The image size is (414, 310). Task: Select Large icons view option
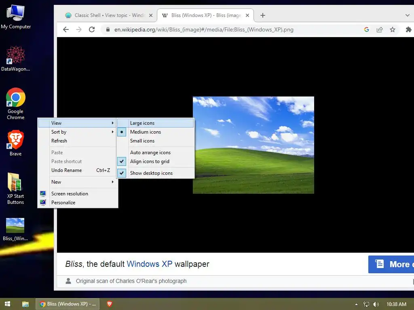pos(156,123)
